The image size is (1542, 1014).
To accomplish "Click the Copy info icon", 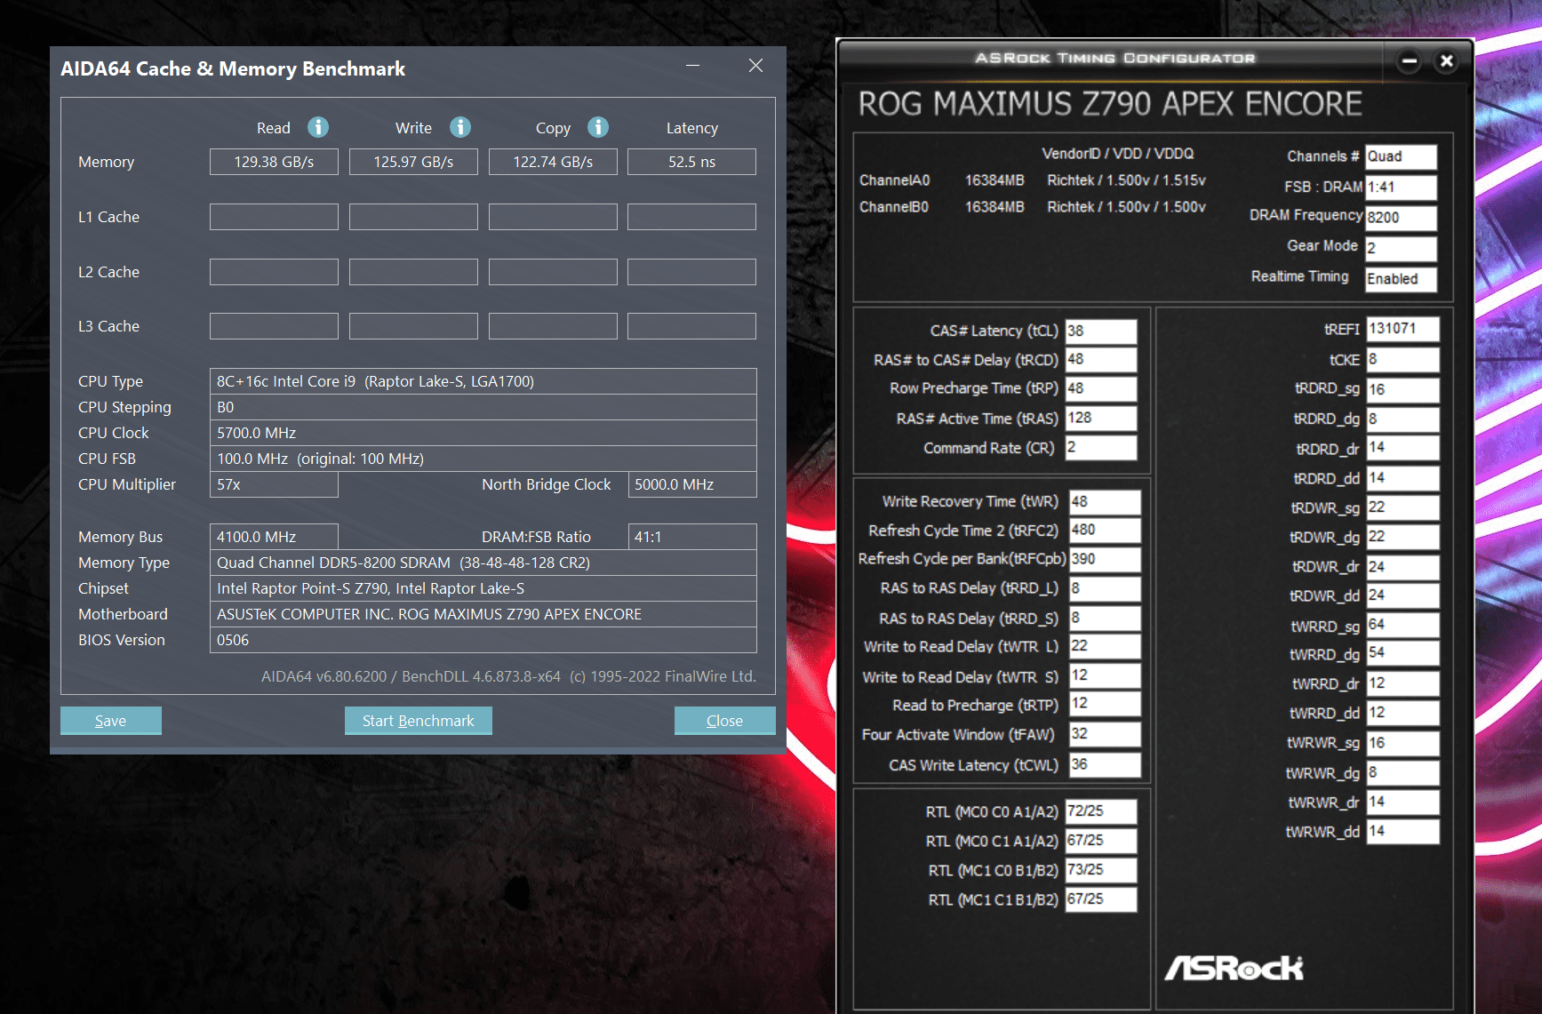I will (598, 127).
